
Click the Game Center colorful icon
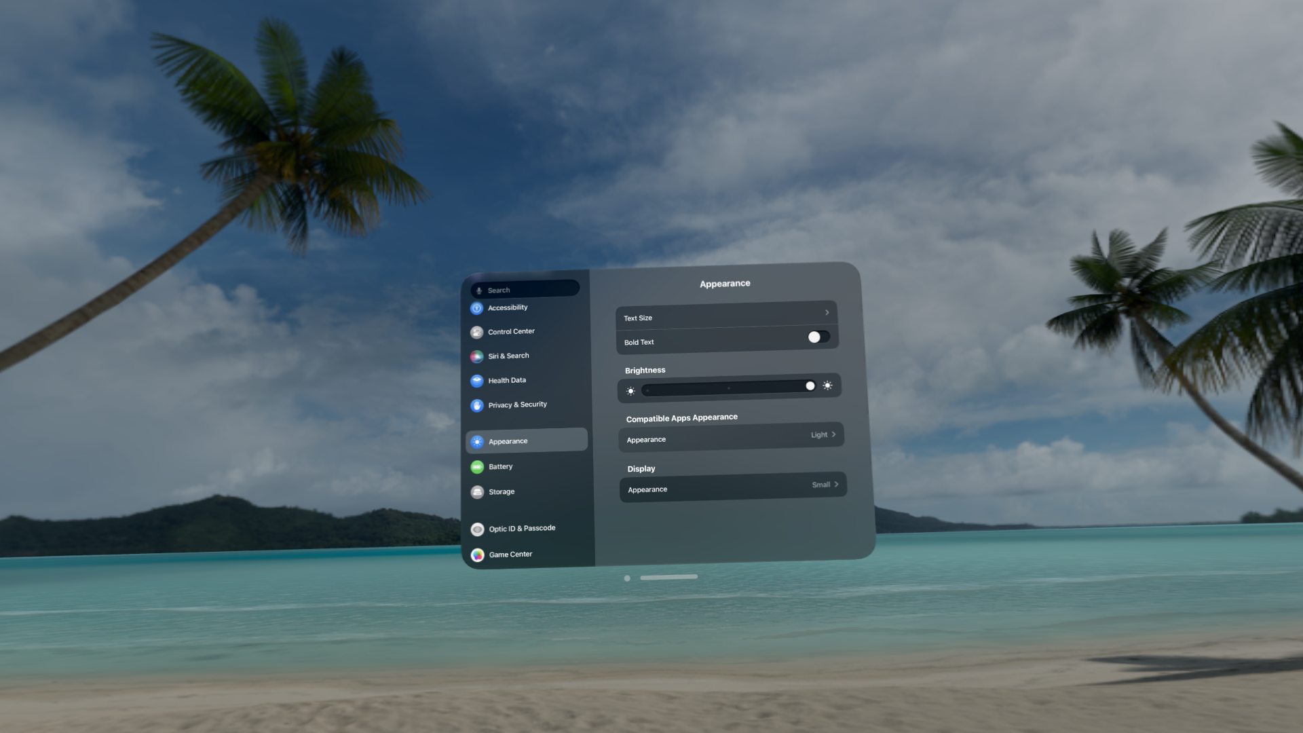click(x=478, y=555)
